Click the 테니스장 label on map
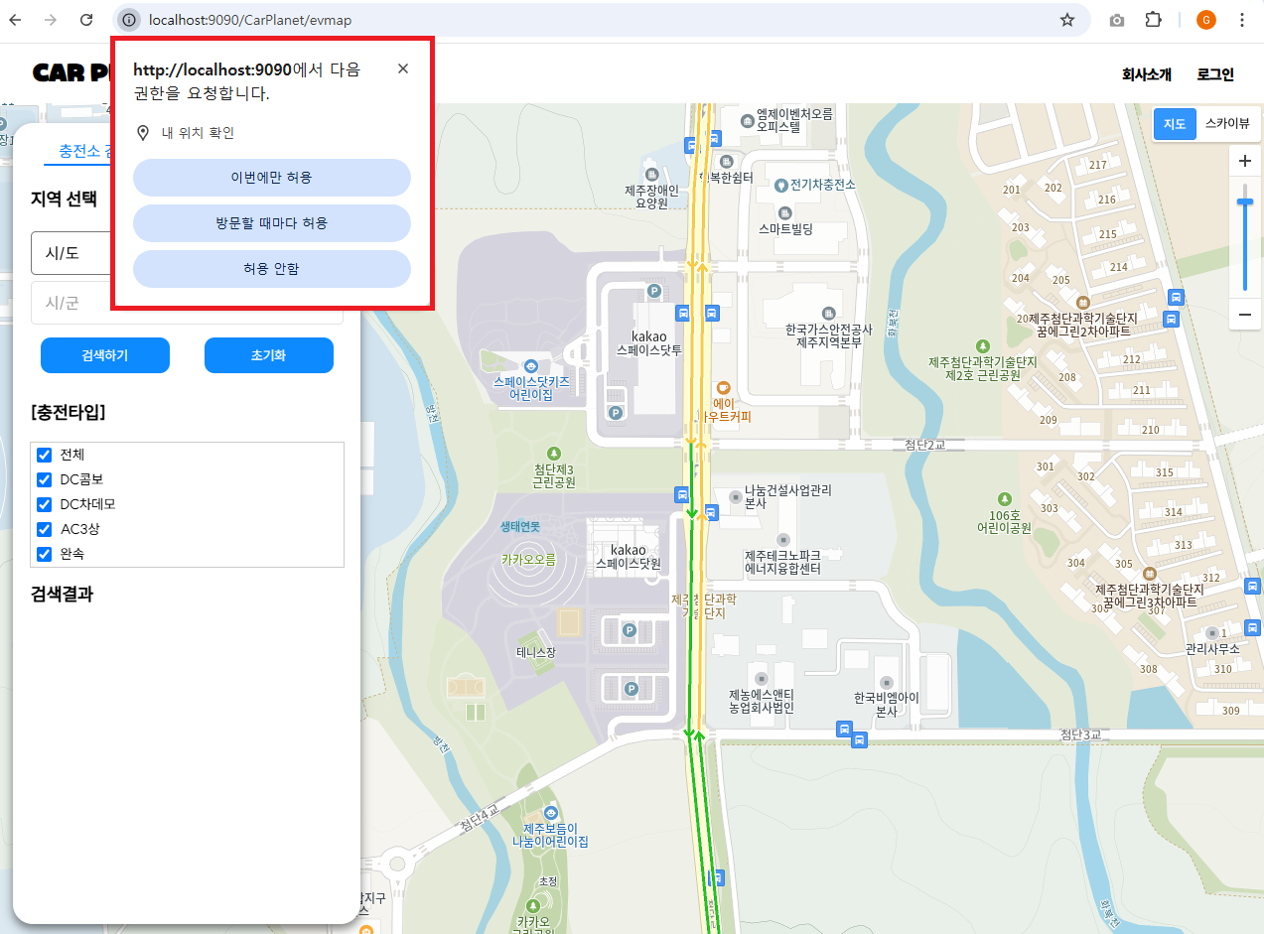This screenshot has width=1264, height=934. [x=536, y=653]
